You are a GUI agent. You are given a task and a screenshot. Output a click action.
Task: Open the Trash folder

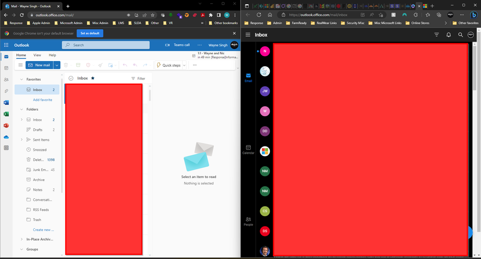point(37,220)
